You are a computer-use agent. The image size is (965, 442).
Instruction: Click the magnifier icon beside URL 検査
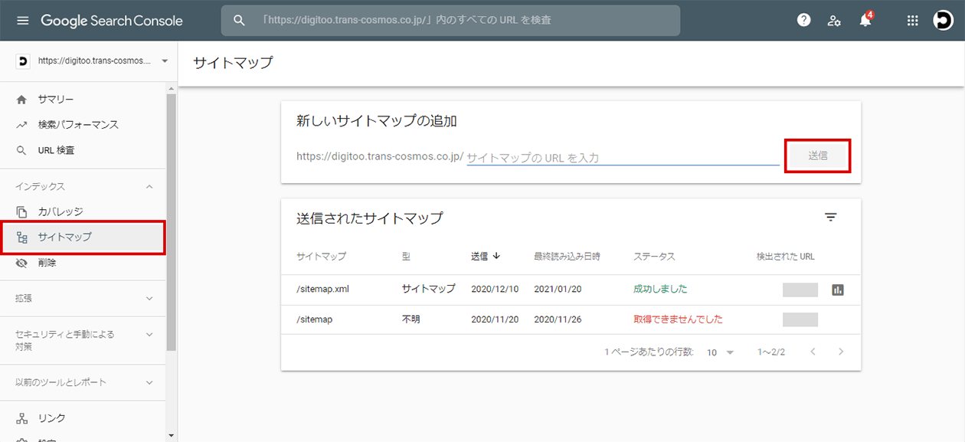pos(21,151)
